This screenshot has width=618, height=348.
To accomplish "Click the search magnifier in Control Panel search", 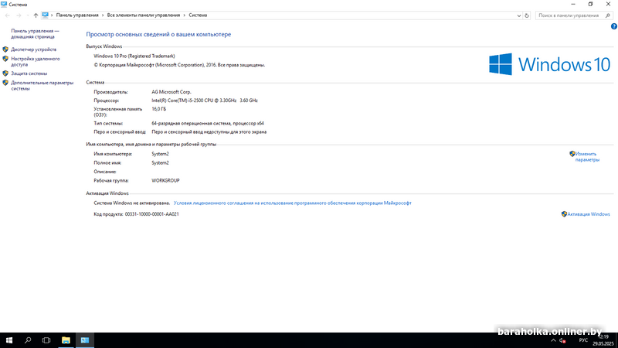I will (x=608, y=15).
